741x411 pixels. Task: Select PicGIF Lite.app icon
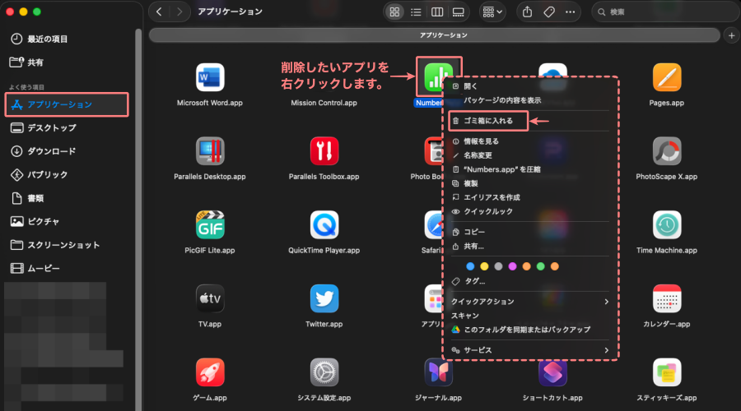(210, 224)
